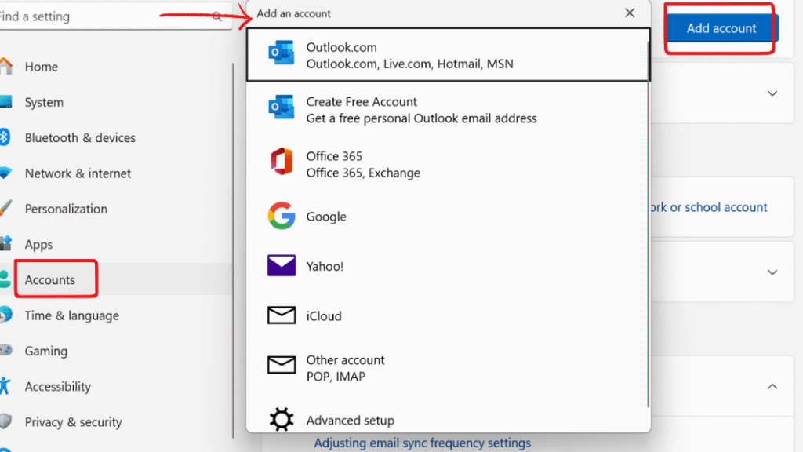The image size is (803, 452).
Task: Open Accessibility settings
Action: pyautogui.click(x=58, y=386)
